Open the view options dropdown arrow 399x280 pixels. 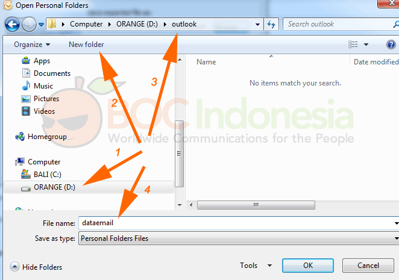pos(366,45)
